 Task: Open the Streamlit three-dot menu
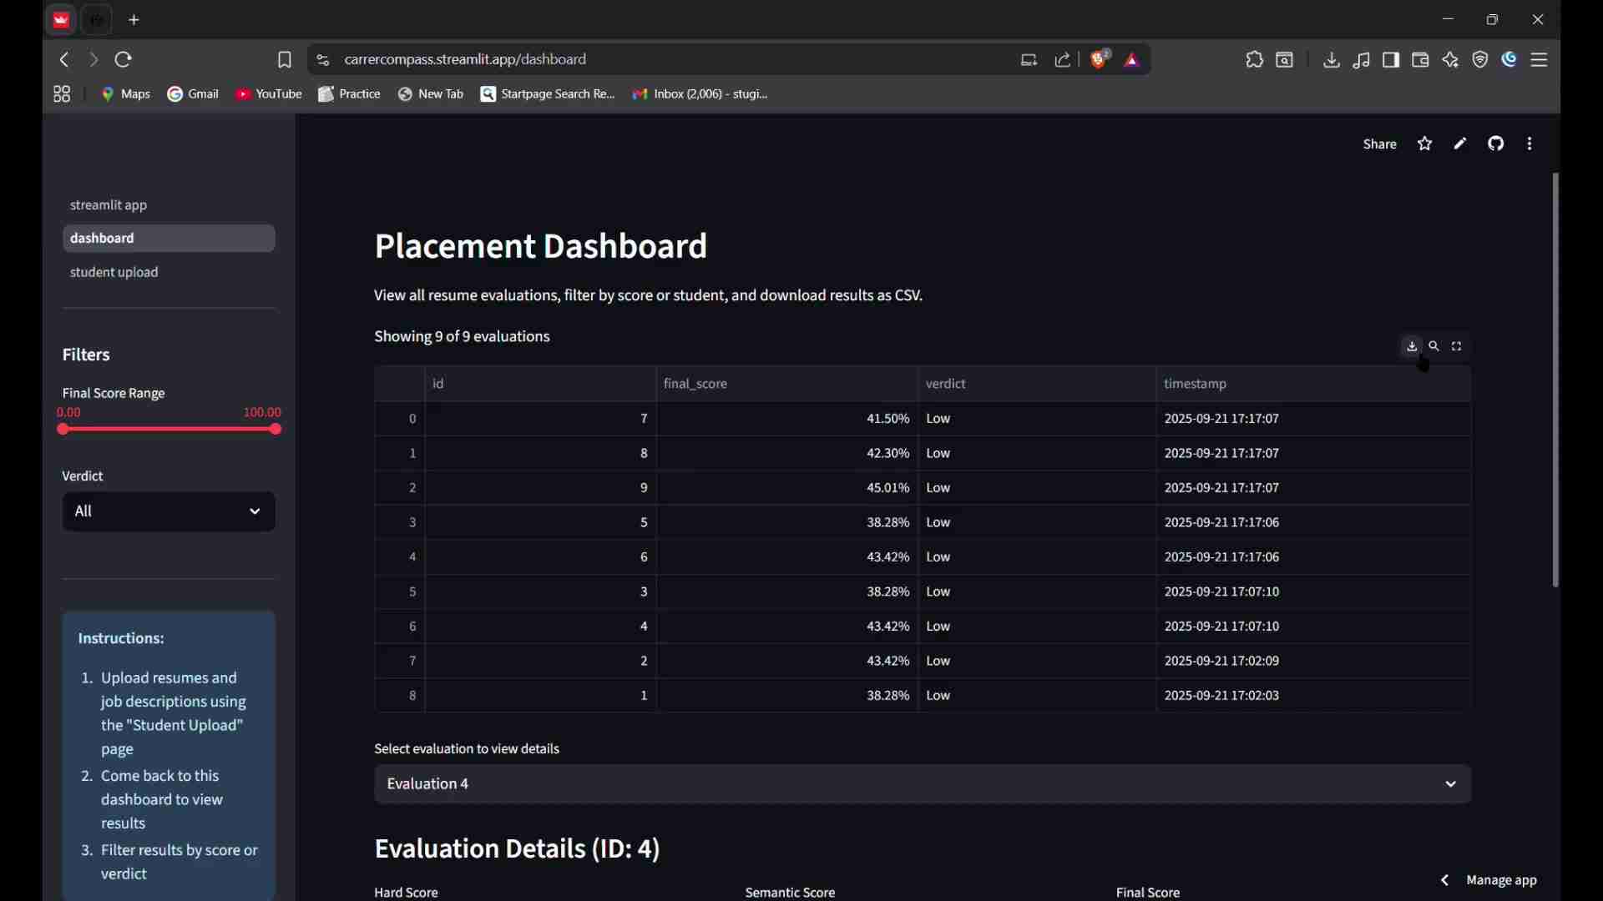point(1530,144)
